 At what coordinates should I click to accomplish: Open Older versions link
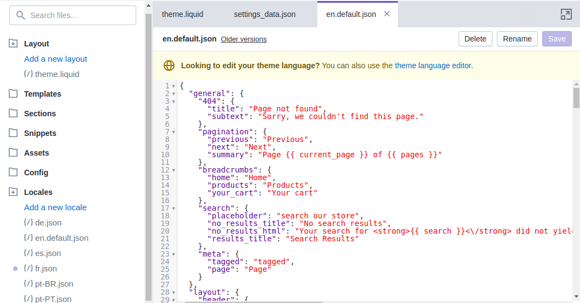(243, 39)
